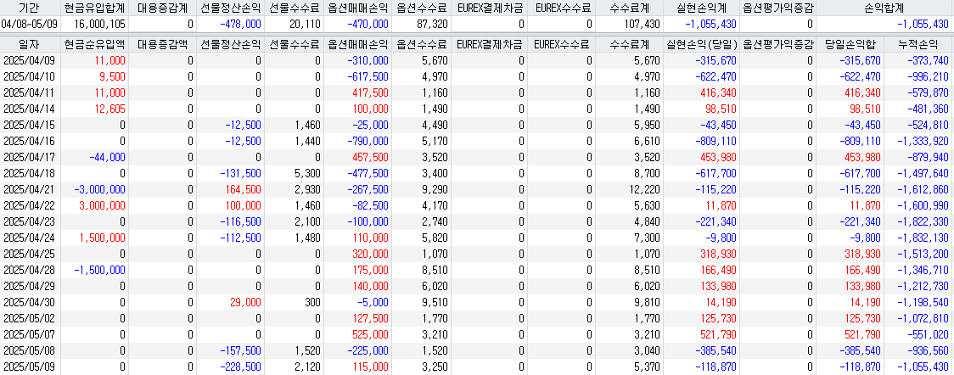Image resolution: width=954 pixels, height=375 pixels.
Task: Click summary futures fee value 20,110
Action: pyautogui.click(x=306, y=25)
